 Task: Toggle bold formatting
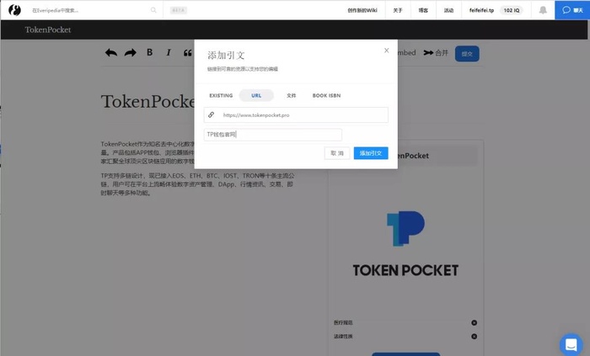(149, 52)
